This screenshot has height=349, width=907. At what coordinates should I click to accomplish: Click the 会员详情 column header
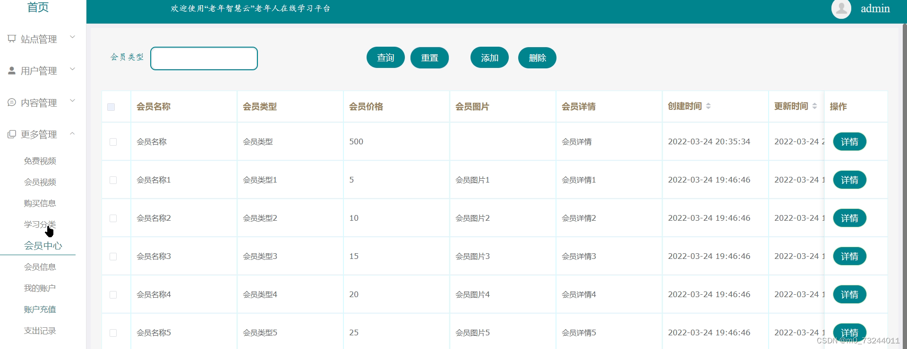[x=579, y=107]
